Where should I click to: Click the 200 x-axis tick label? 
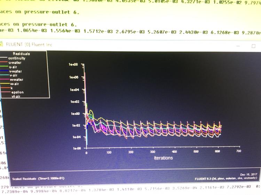click(131, 152)
